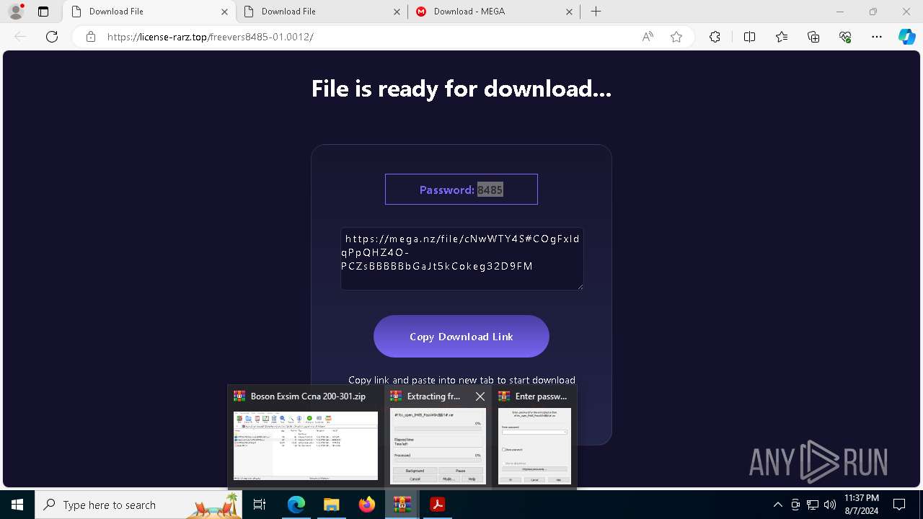Open the tab actions menu icon
Image resolution: width=923 pixels, height=519 pixels.
pos(43,12)
